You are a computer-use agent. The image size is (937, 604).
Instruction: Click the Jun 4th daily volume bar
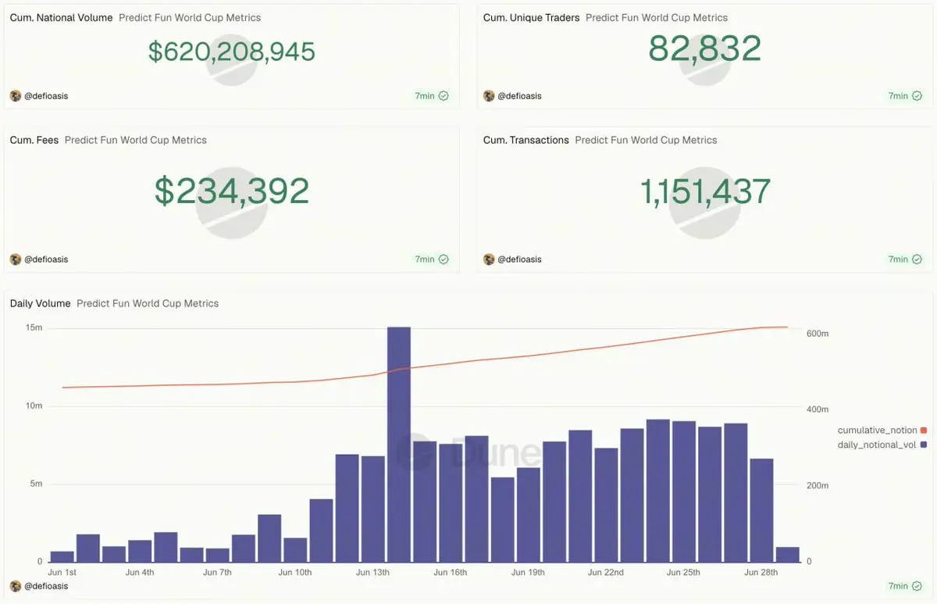[140, 552]
